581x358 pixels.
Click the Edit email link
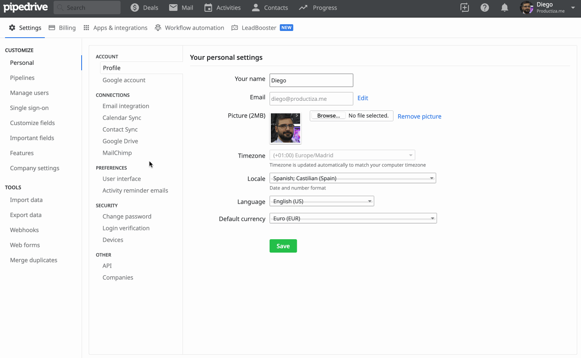coord(362,98)
